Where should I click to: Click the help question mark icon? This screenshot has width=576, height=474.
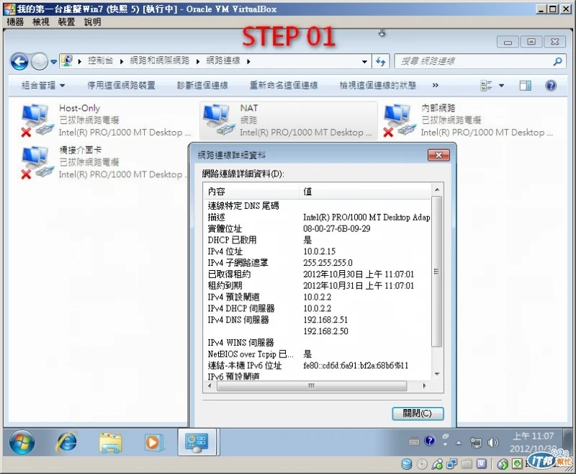pyautogui.click(x=551, y=86)
